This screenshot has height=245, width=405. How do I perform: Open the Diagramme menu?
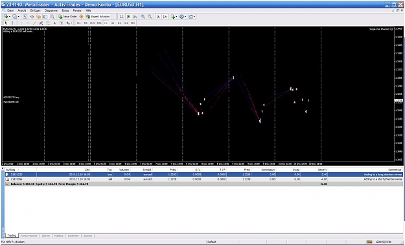tap(51, 10)
